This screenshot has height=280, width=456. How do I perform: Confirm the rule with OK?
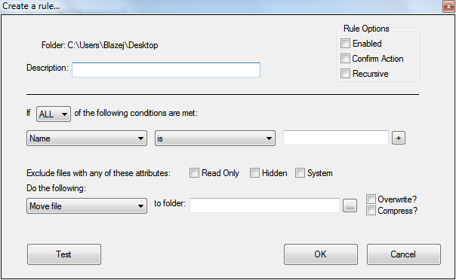point(321,254)
